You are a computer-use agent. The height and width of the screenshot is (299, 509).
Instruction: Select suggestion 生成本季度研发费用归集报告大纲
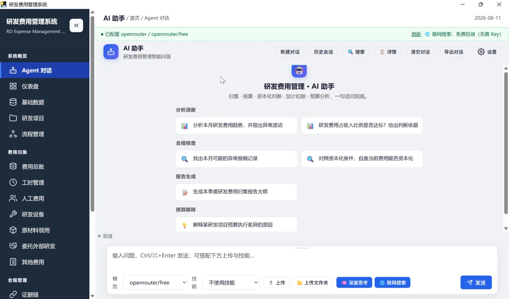point(237,192)
